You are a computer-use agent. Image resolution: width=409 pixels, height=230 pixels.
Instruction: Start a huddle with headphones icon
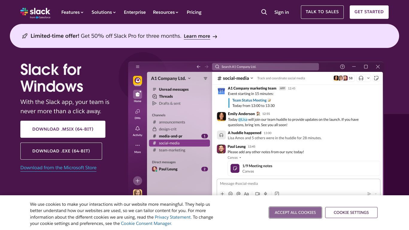[361, 78]
